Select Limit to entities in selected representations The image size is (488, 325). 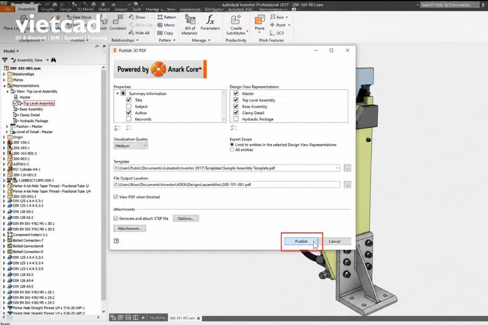click(x=232, y=145)
